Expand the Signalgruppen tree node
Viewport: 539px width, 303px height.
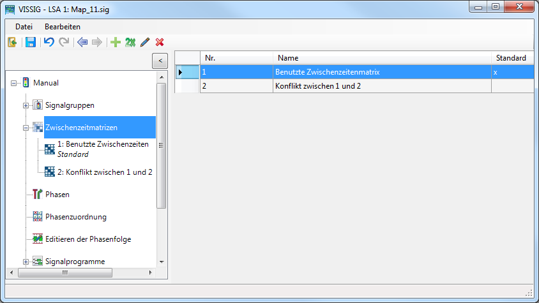point(26,105)
